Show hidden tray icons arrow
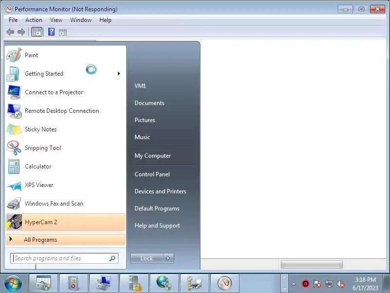This screenshot has height=293, width=390. (x=294, y=284)
